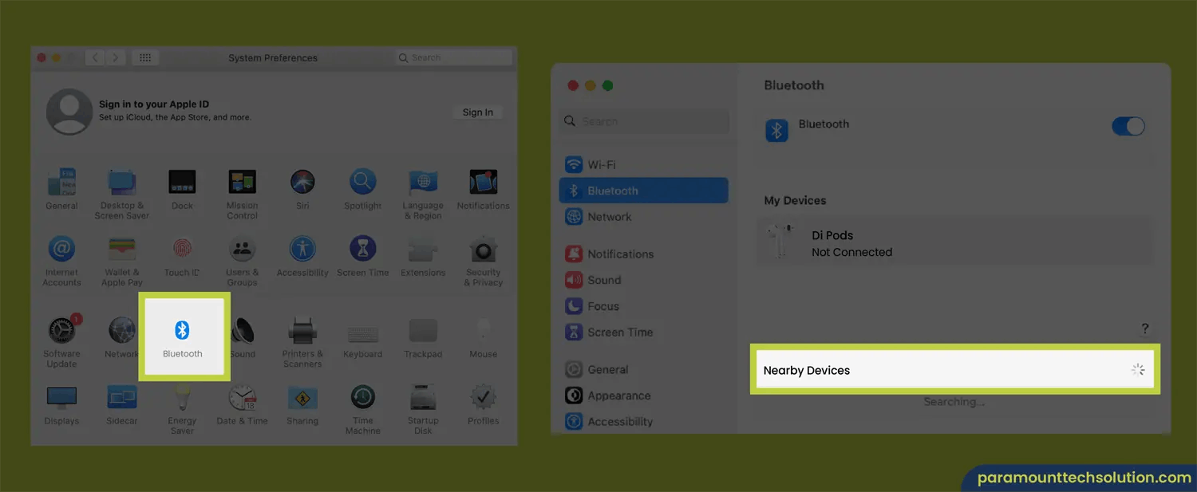Click the help question mark button
This screenshot has height=492, width=1197.
coord(1145,329)
